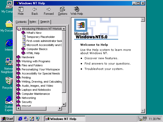Open the Network Neighborhood desktop icon
The image size is (163, 122).
coord(9,62)
